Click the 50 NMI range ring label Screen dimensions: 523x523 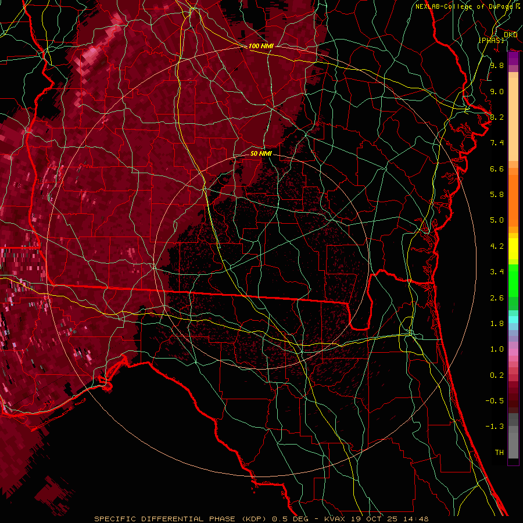click(x=261, y=153)
